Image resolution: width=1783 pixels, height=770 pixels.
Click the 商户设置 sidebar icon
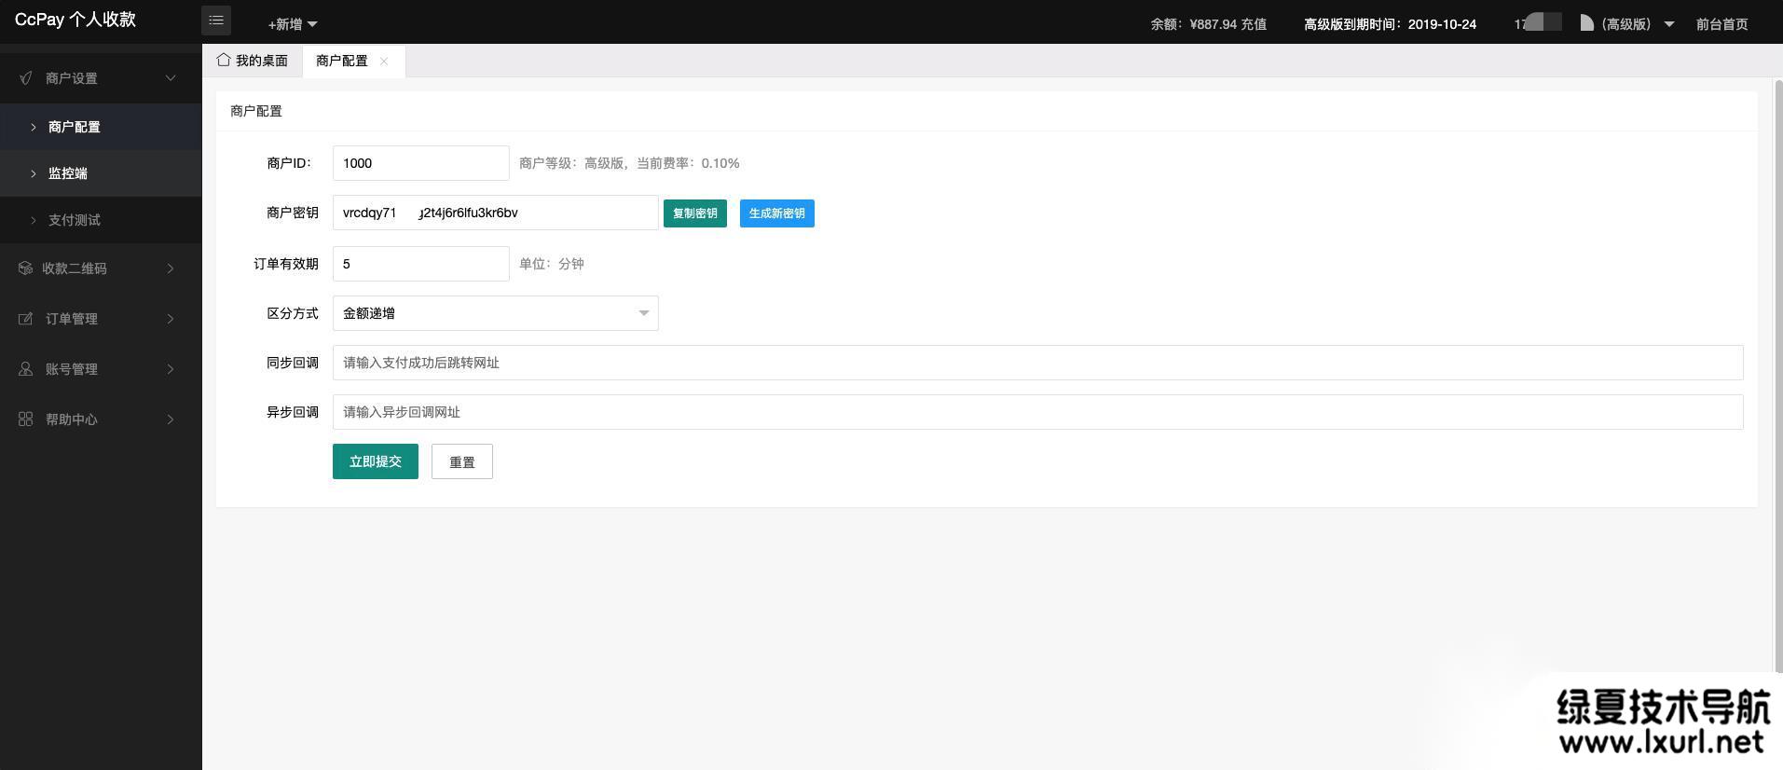(x=25, y=78)
